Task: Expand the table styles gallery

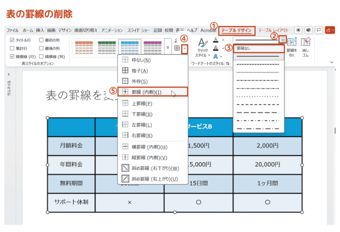Action: [x=168, y=48]
